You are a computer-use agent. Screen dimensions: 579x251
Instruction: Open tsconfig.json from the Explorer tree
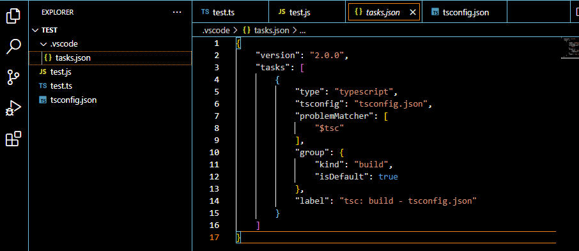[110, 100]
